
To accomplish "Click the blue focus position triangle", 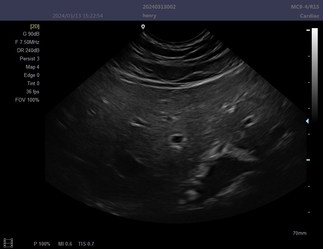I will click(x=307, y=121).
